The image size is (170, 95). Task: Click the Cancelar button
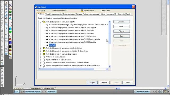[x=104, y=83]
